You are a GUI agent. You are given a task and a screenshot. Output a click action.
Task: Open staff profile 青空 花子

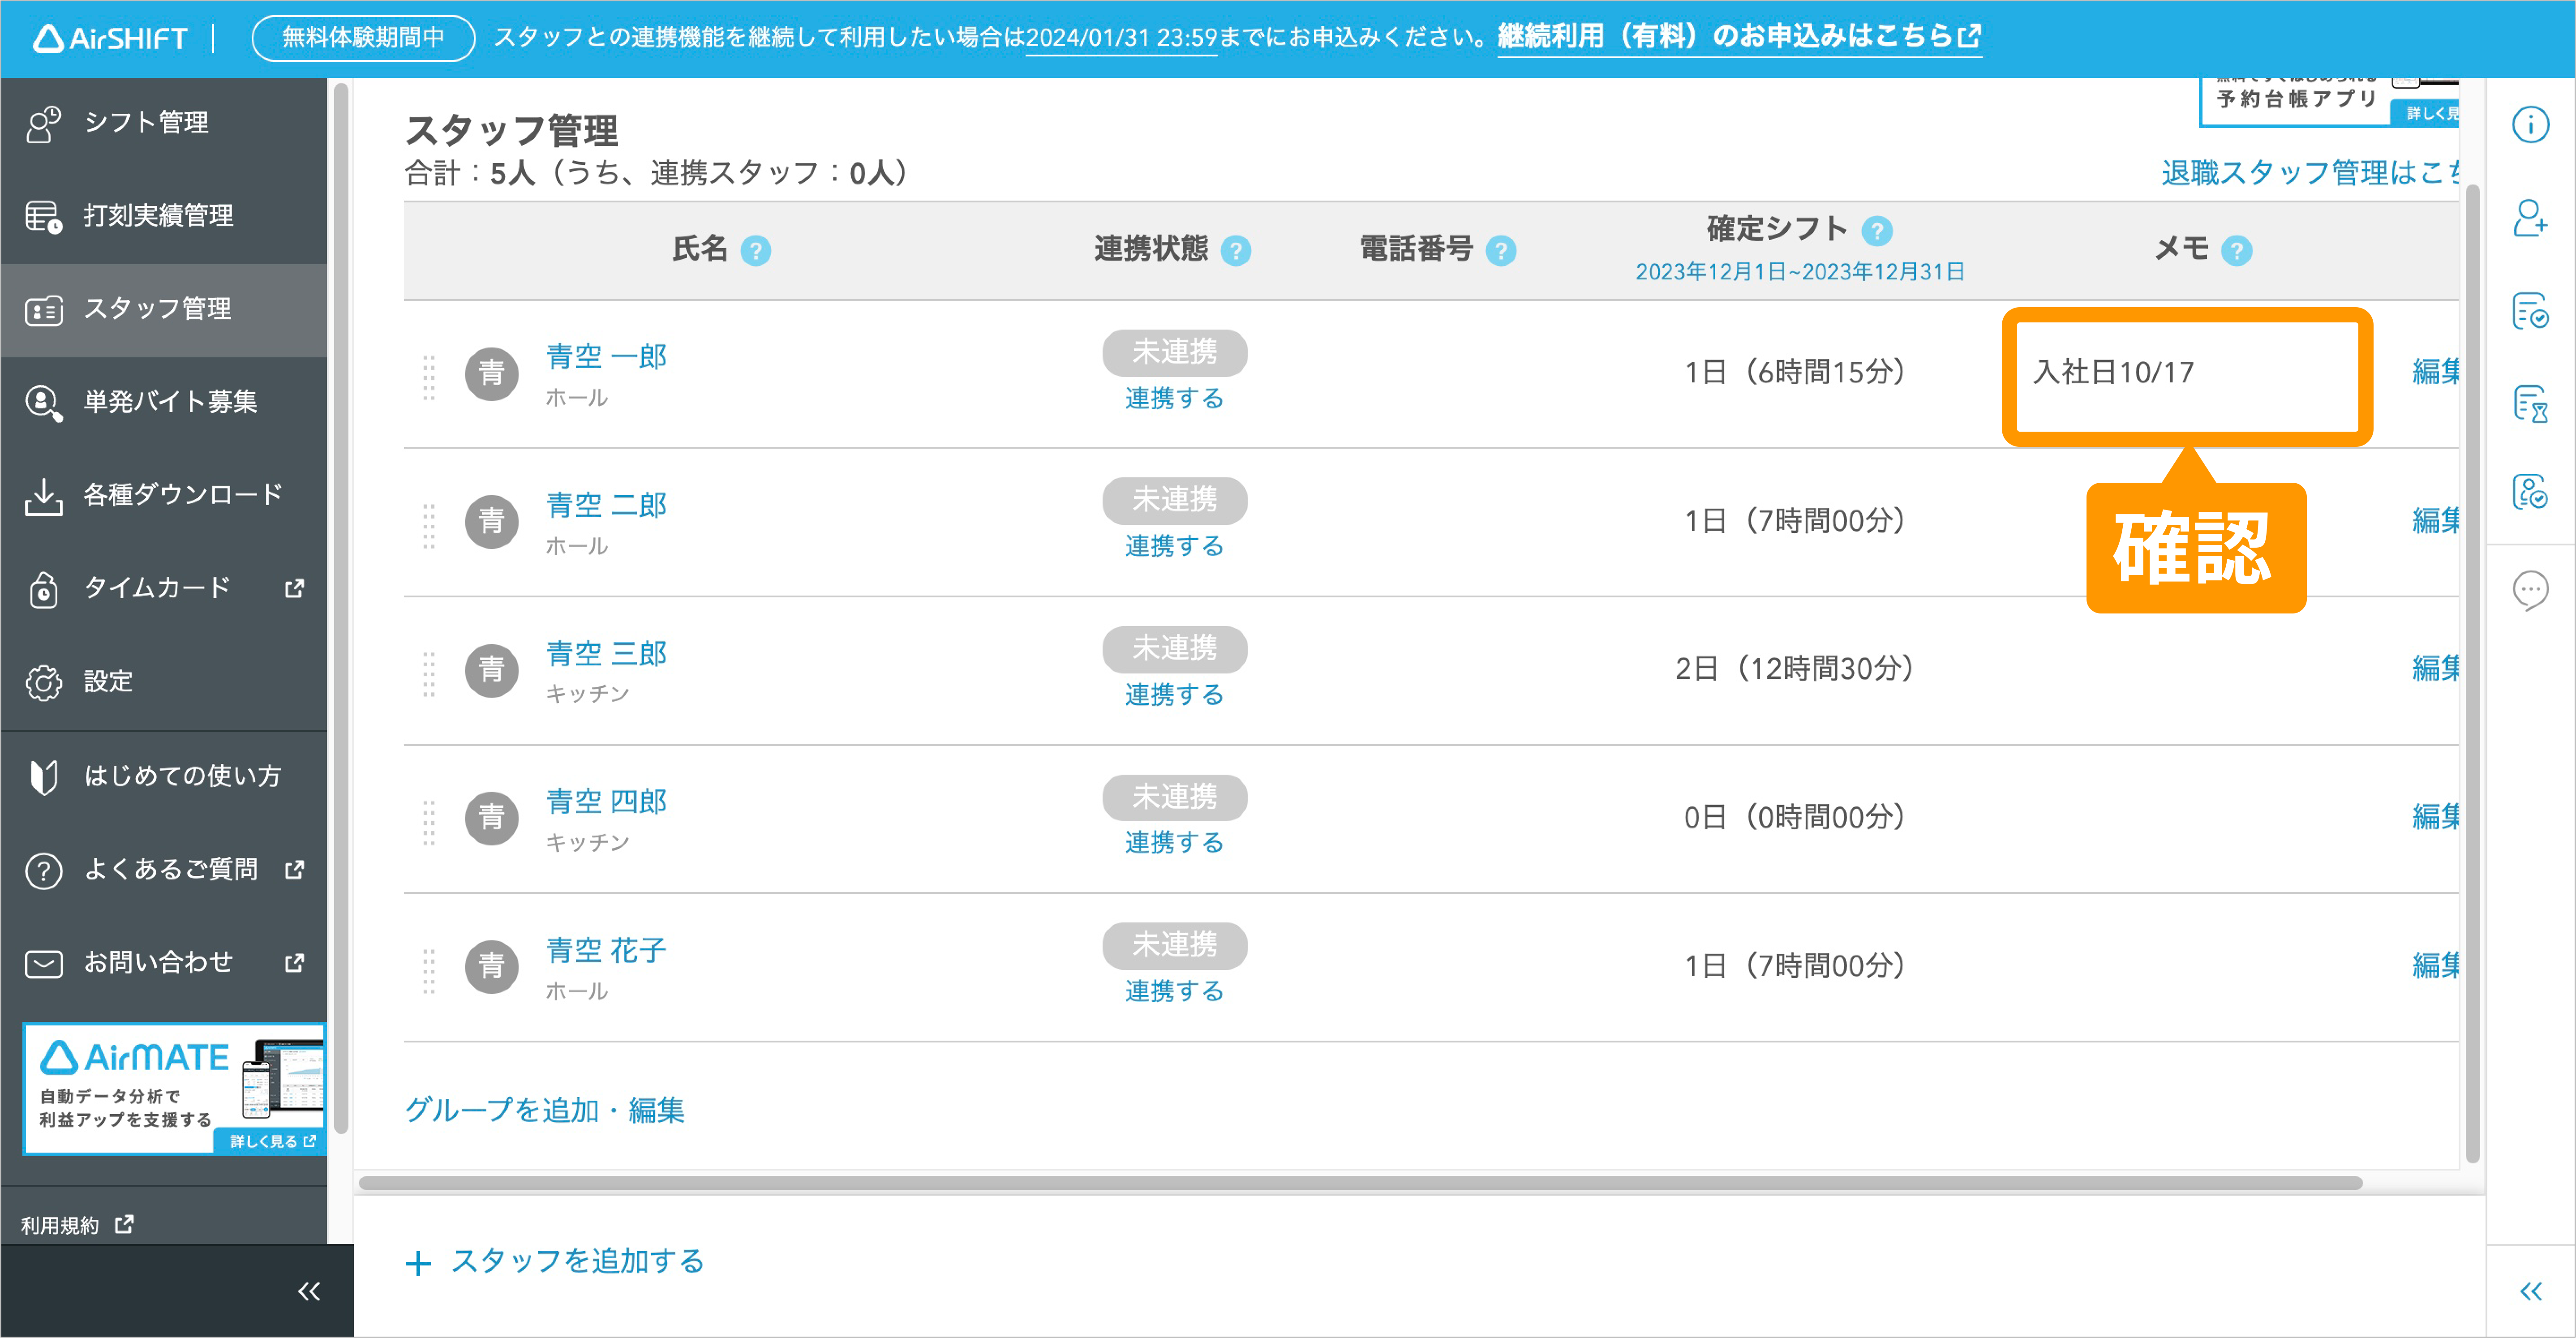click(x=606, y=950)
